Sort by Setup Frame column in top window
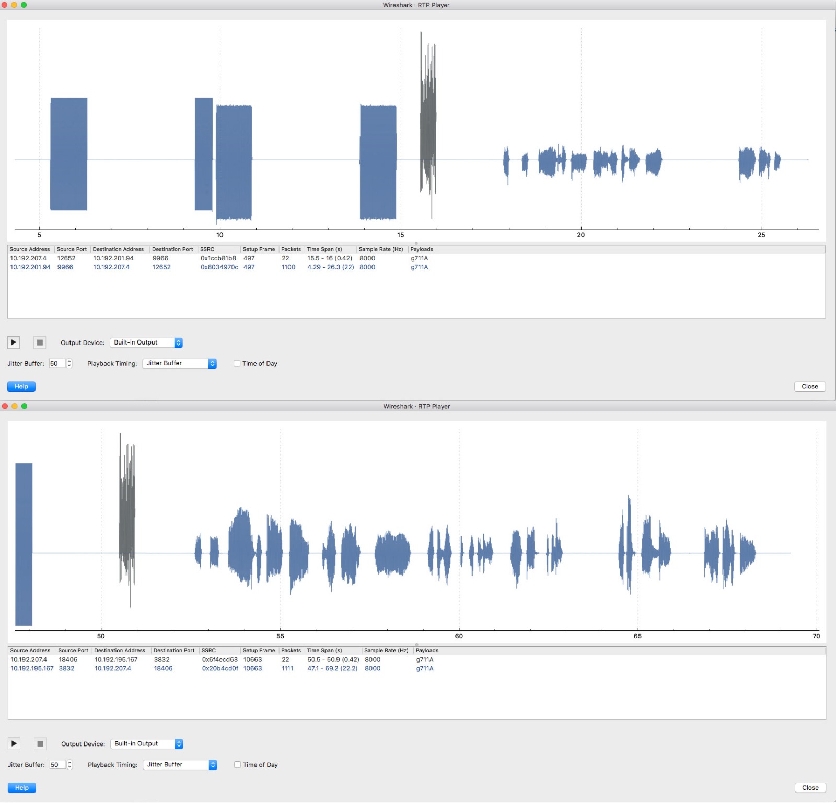Screen dimensions: 836x803 pos(259,249)
